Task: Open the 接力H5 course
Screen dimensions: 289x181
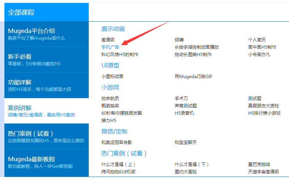Action: click(x=109, y=121)
